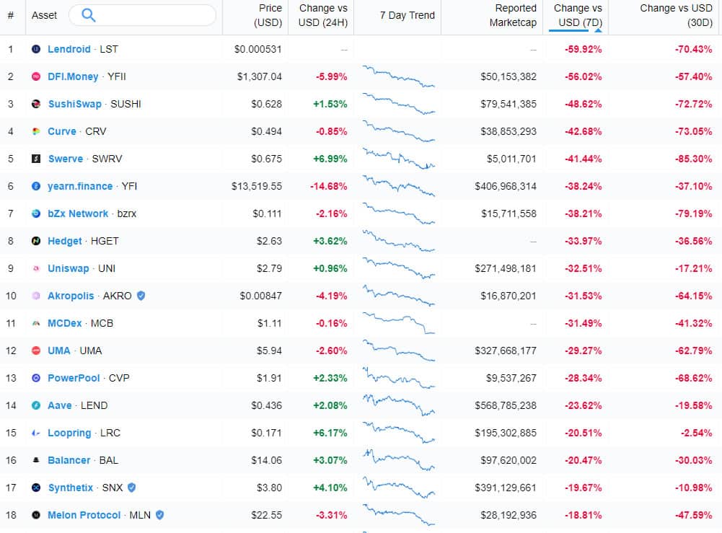Click the Curve token logo icon
The height and width of the screenshot is (533, 722).
(x=36, y=131)
